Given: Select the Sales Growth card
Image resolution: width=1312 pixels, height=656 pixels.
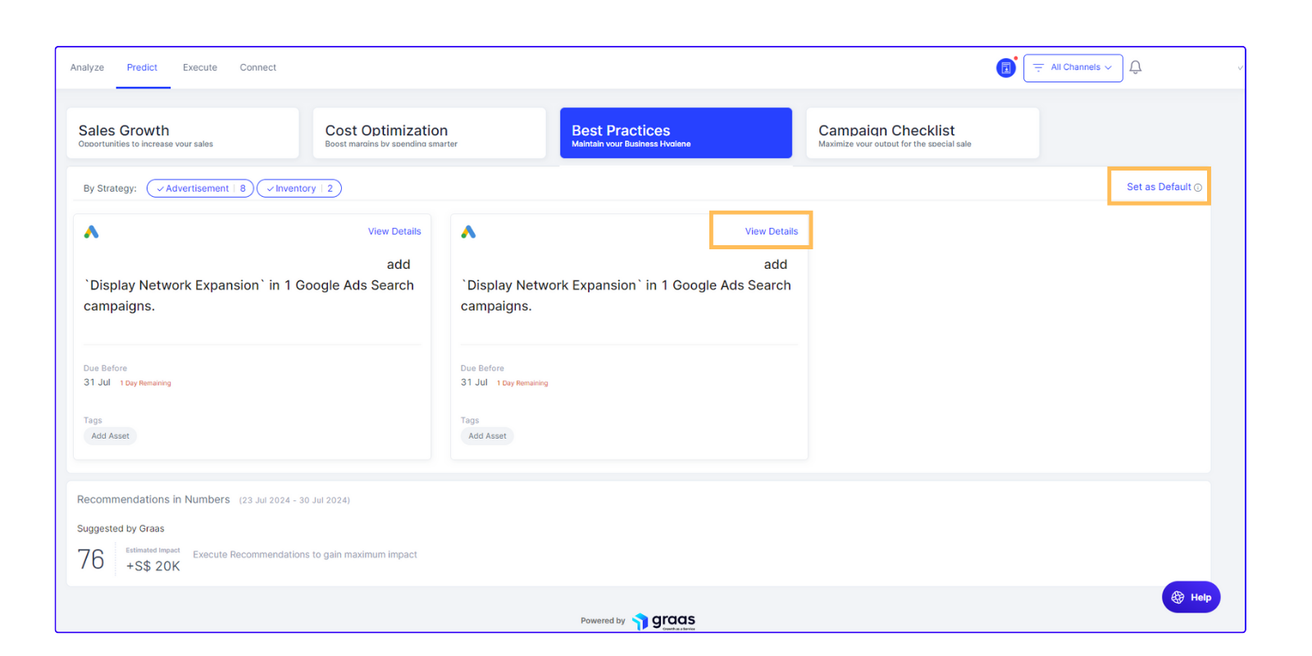Looking at the screenshot, I should coord(183,133).
